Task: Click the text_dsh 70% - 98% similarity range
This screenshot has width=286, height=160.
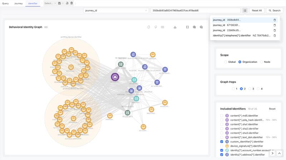Action: (x=271, y=137)
